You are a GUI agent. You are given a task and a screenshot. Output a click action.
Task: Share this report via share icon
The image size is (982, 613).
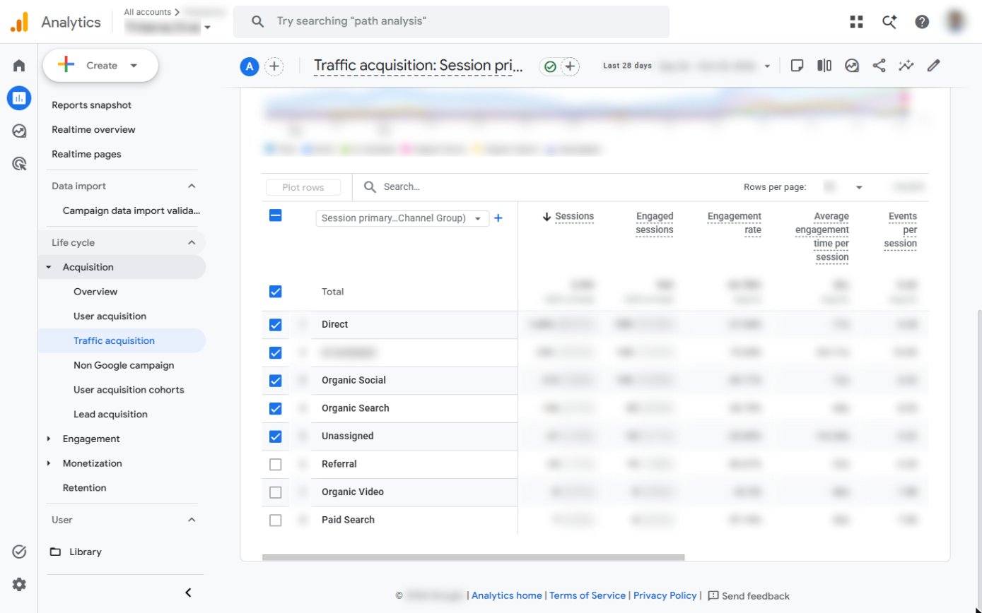point(879,66)
